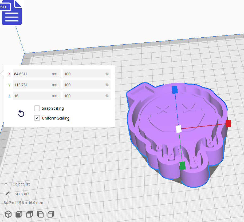Click the X dimension field showing 84.6511
This screenshot has width=244, height=222.
pyautogui.click(x=37, y=74)
